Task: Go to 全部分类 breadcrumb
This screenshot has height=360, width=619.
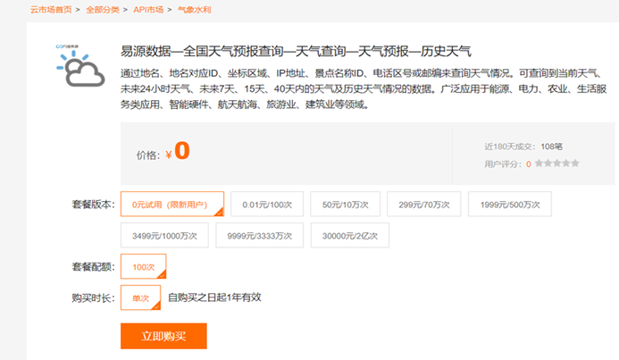Action: 103,10
